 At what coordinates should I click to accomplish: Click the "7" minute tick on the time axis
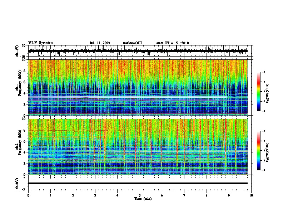(184, 195)
